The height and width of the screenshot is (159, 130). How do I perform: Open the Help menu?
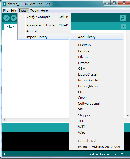click(44, 11)
